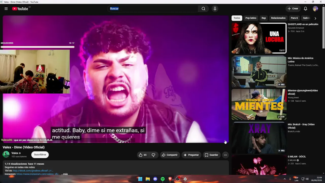The image size is (325, 183).
Task: Show hidden system tray icons
Action: [285, 179]
